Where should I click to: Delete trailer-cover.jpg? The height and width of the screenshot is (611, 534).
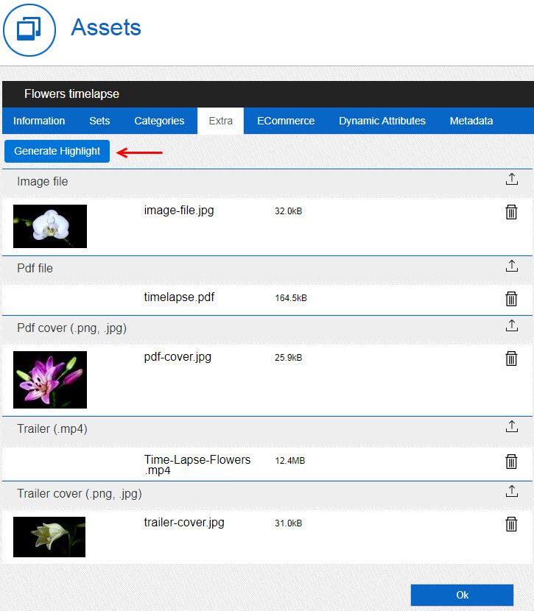[x=511, y=524]
